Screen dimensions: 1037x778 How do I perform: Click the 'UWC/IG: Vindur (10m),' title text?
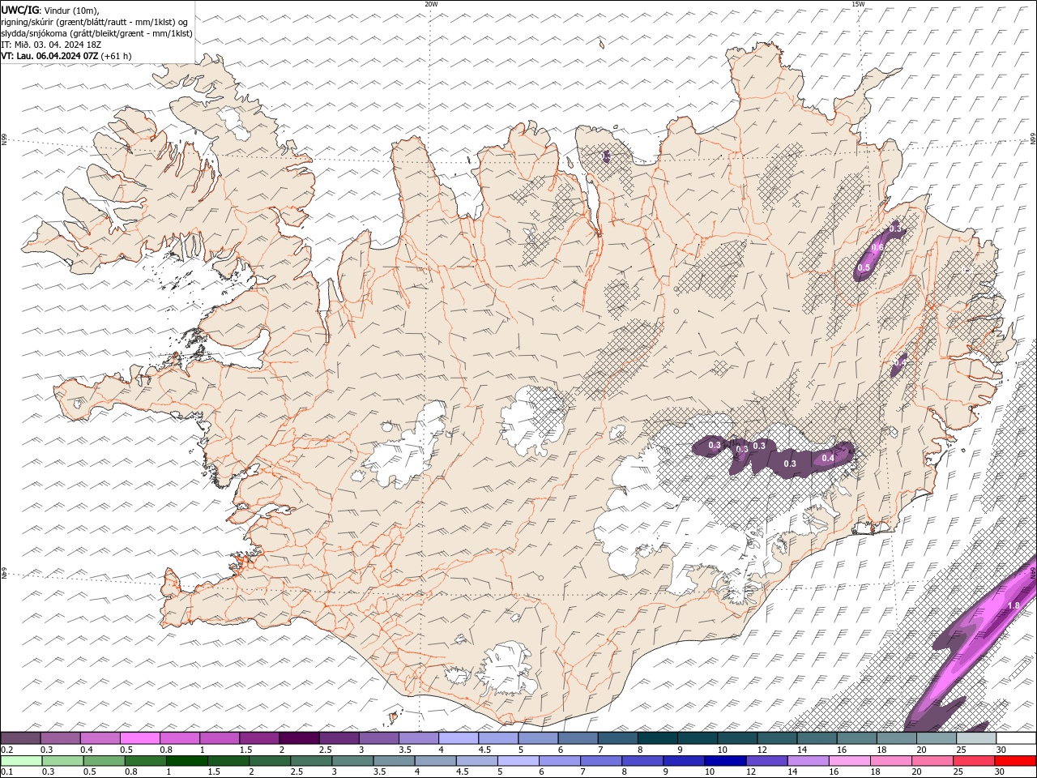click(50, 10)
